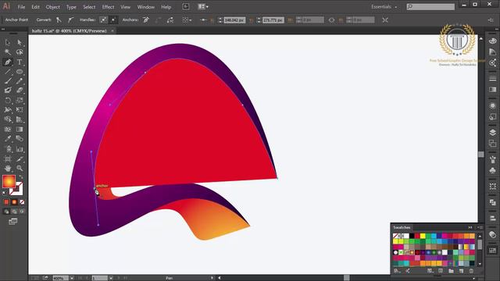Open the Window menu
500x281 pixels.
point(146,7)
